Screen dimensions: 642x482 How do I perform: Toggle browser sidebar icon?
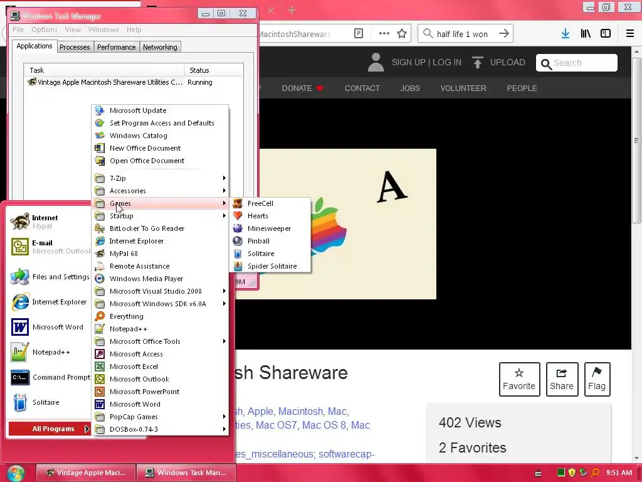pos(606,34)
